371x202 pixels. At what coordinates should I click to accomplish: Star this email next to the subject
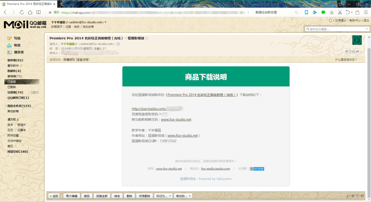coord(147,38)
